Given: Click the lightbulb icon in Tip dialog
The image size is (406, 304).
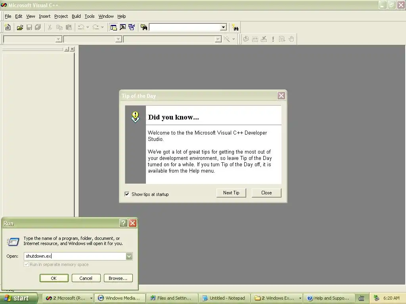Looking at the screenshot, I should tap(135, 117).
